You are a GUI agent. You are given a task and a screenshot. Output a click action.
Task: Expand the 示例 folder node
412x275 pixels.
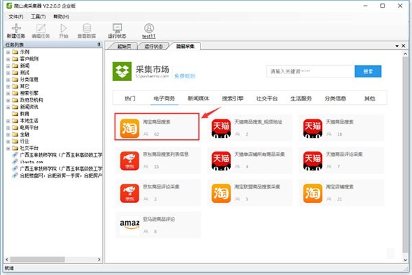tap(8, 52)
